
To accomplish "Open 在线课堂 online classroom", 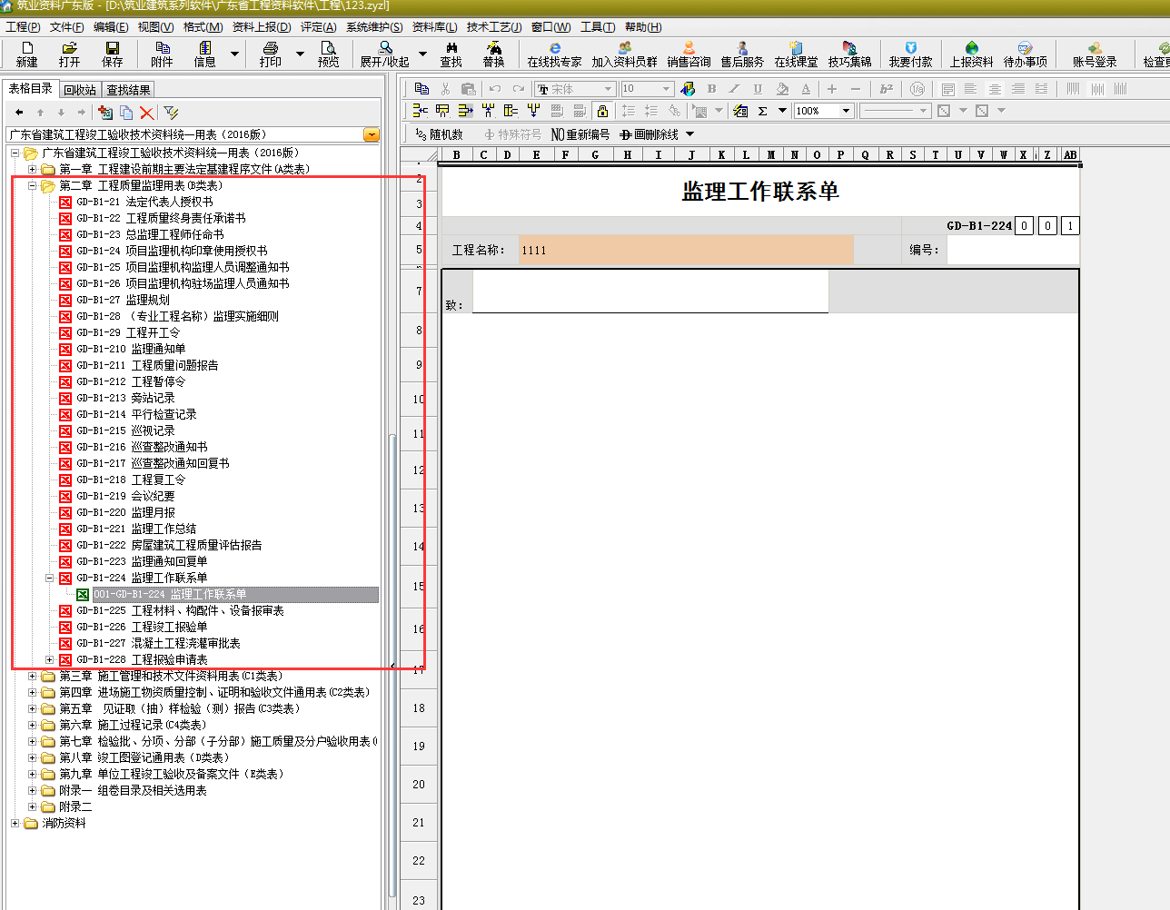I will click(796, 54).
